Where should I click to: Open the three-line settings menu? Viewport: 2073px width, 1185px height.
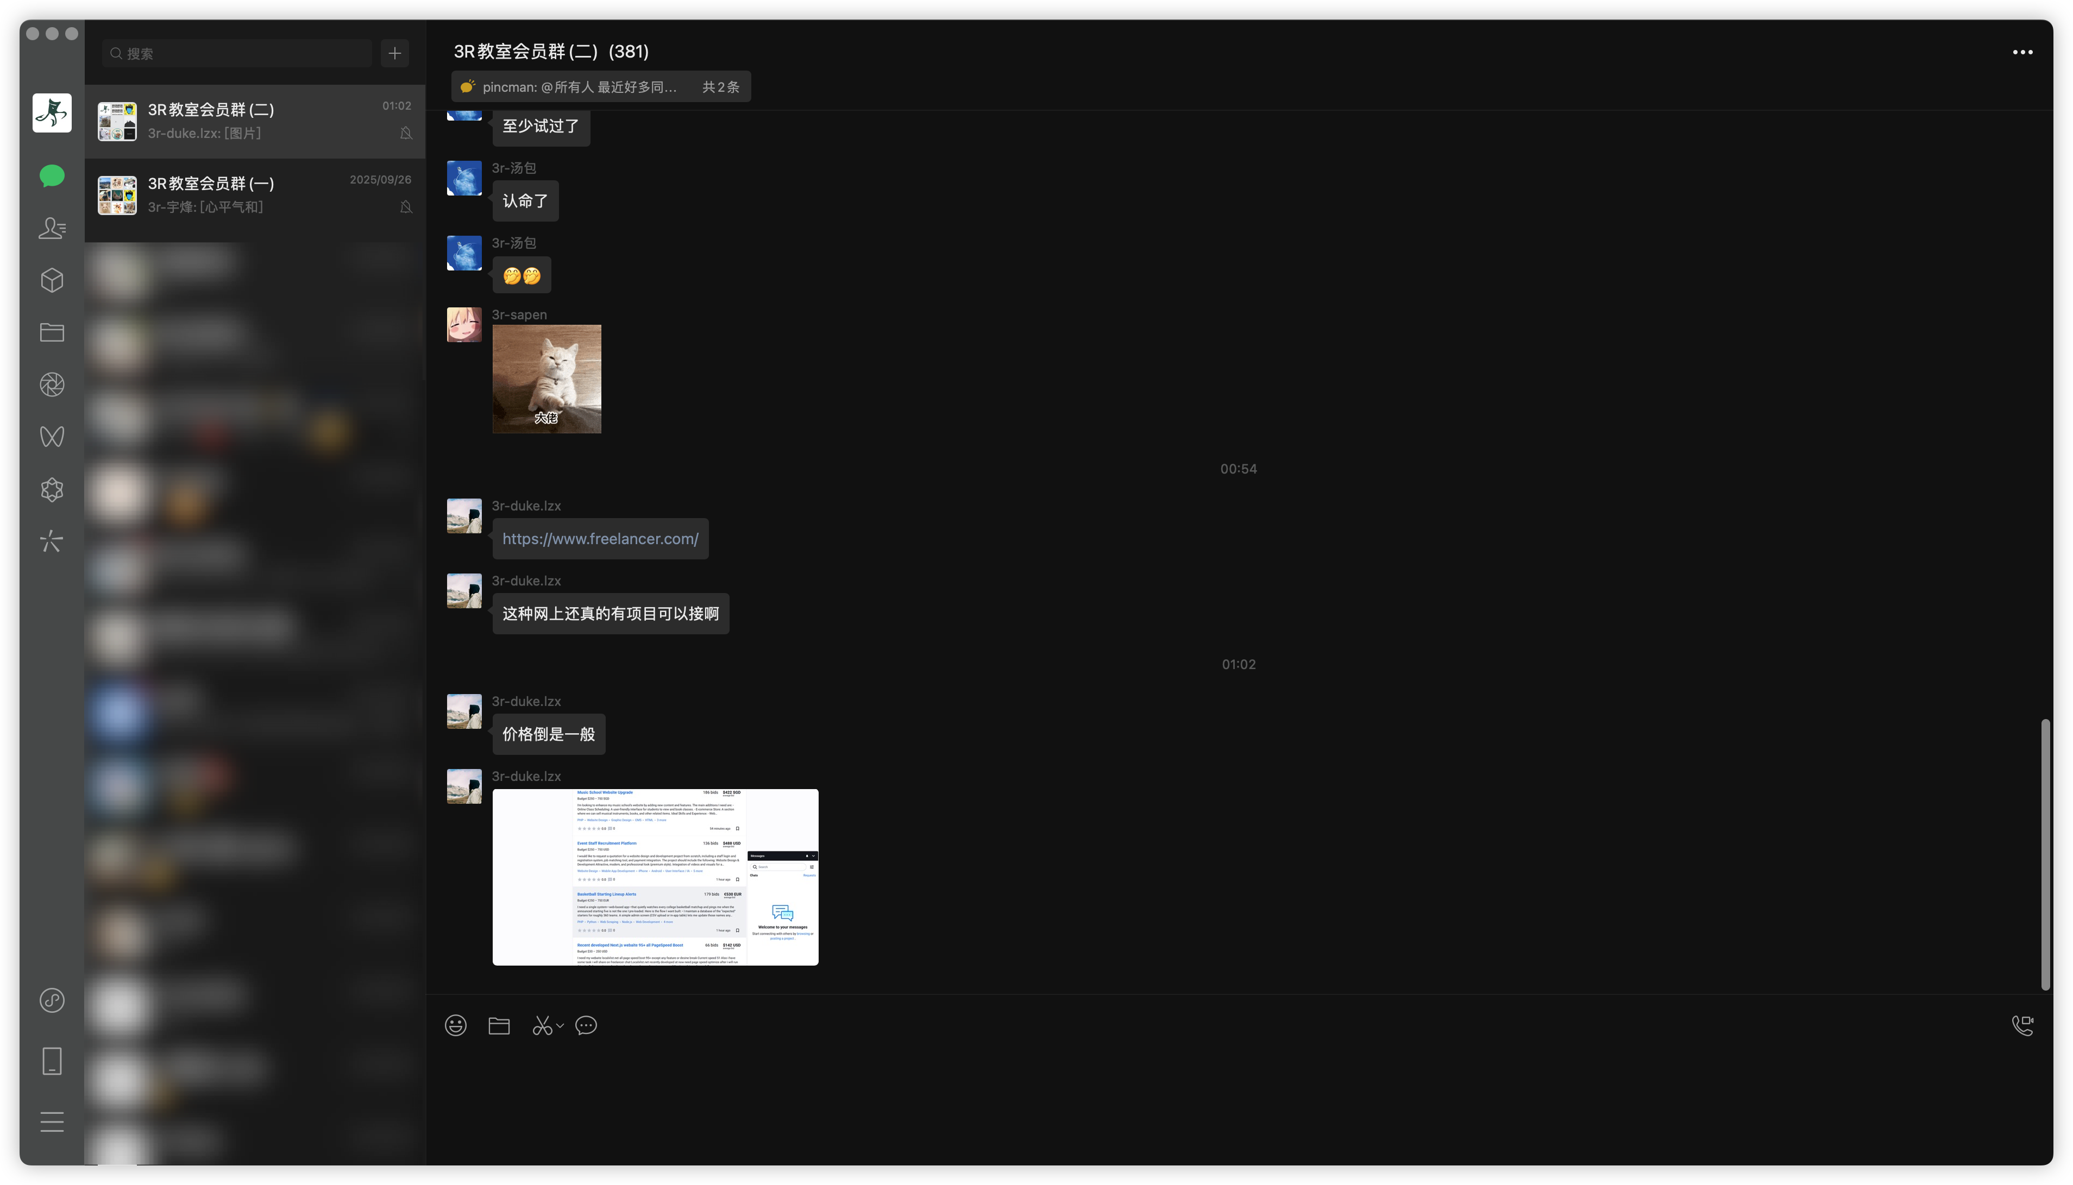pos(52,1121)
